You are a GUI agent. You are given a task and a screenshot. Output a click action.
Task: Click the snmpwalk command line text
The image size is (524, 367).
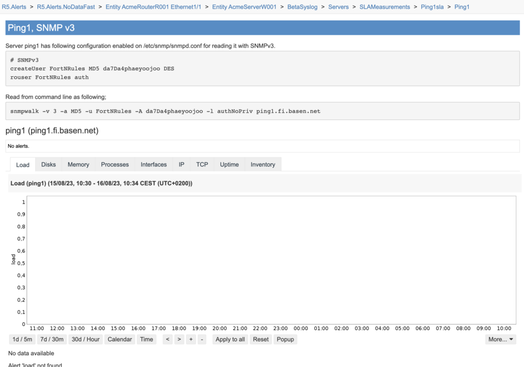point(165,111)
